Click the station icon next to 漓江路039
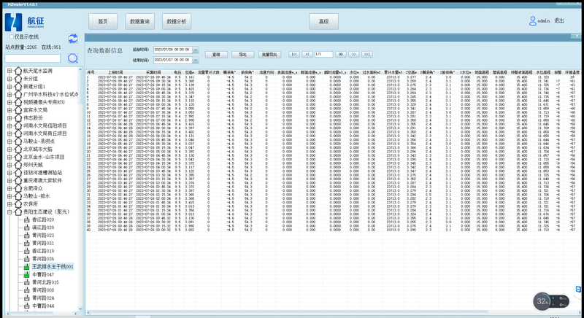584x318 pixels. click(27, 228)
